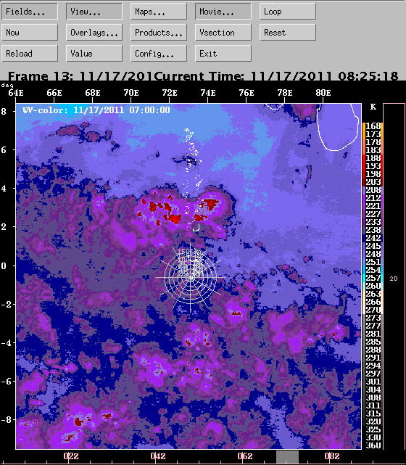Click the Sri Lanka coastline outline
Image resolution: width=406 pixels, height=465 pixels.
tap(336, 127)
